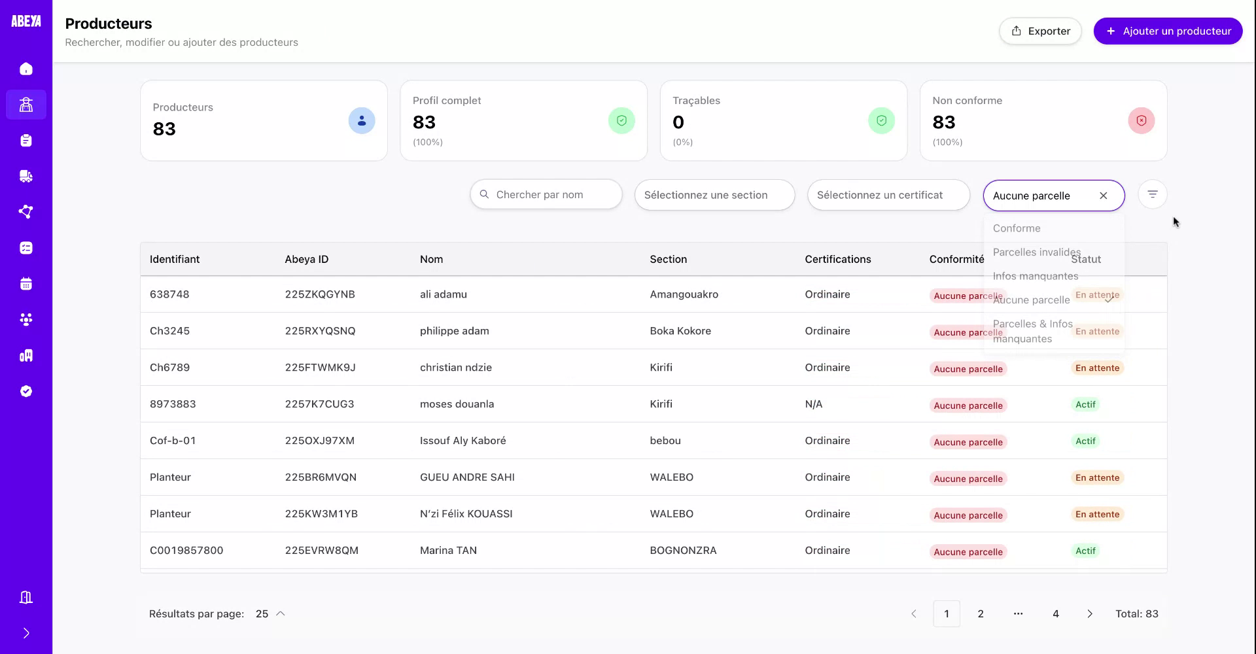
Task: Choose Parcelles invalides in the dropdown list
Action: tap(1054, 252)
